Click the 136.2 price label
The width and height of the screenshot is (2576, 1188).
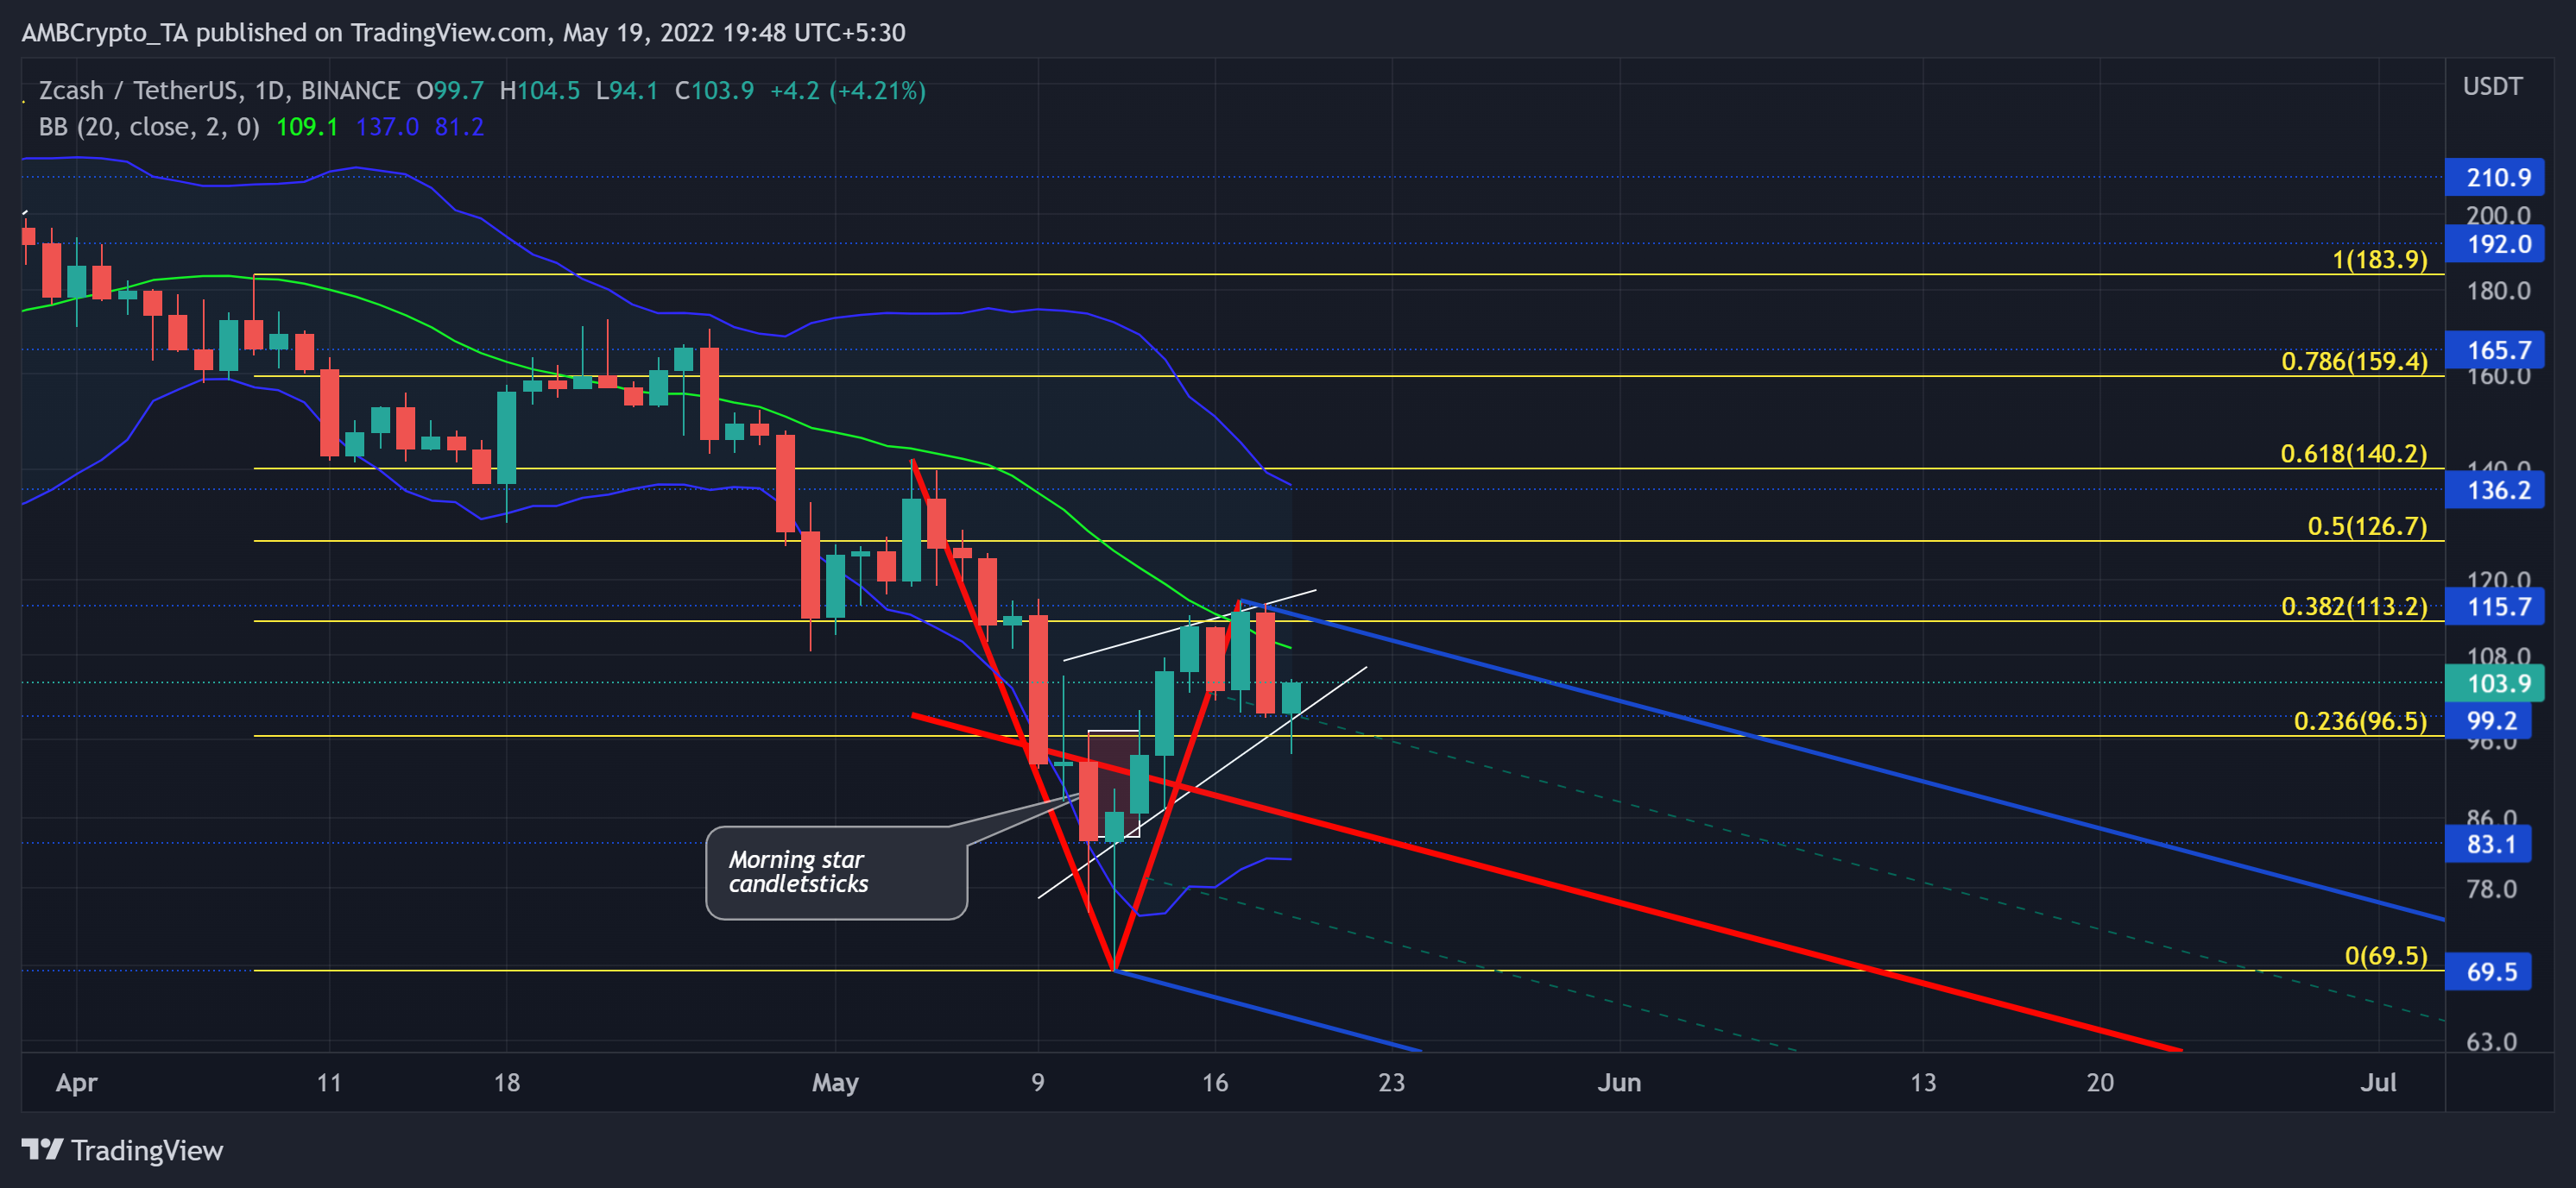(x=2494, y=489)
